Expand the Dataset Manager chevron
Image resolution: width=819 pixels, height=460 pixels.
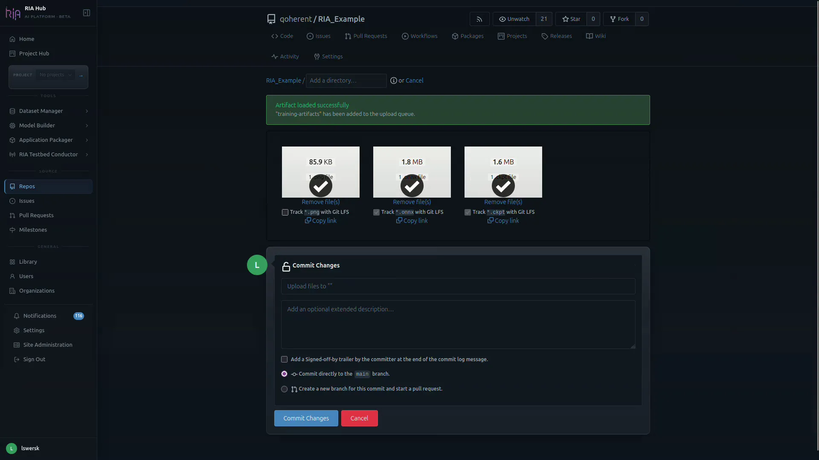tap(87, 111)
